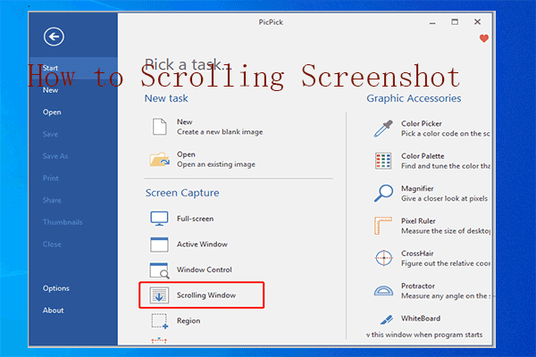Toggle show window when program starts
The width and height of the screenshot is (536, 357).
pos(424,335)
